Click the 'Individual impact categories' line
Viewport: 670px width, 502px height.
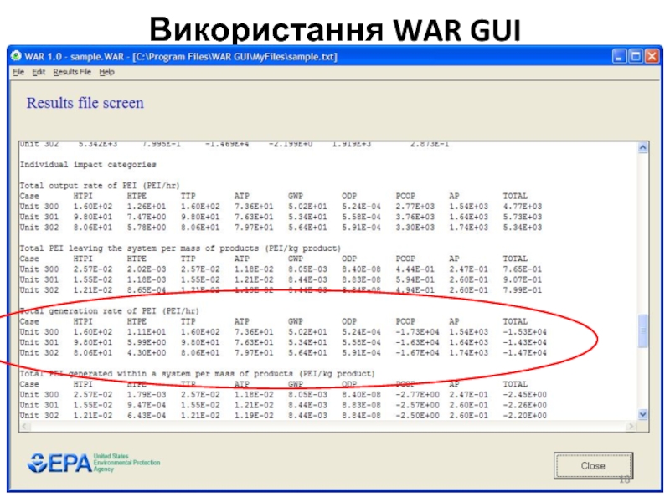88,165
